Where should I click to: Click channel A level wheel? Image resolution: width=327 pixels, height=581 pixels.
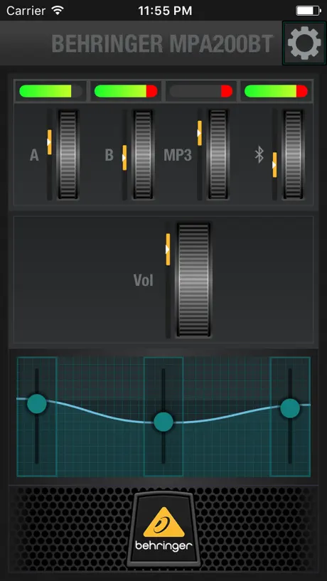(x=68, y=154)
